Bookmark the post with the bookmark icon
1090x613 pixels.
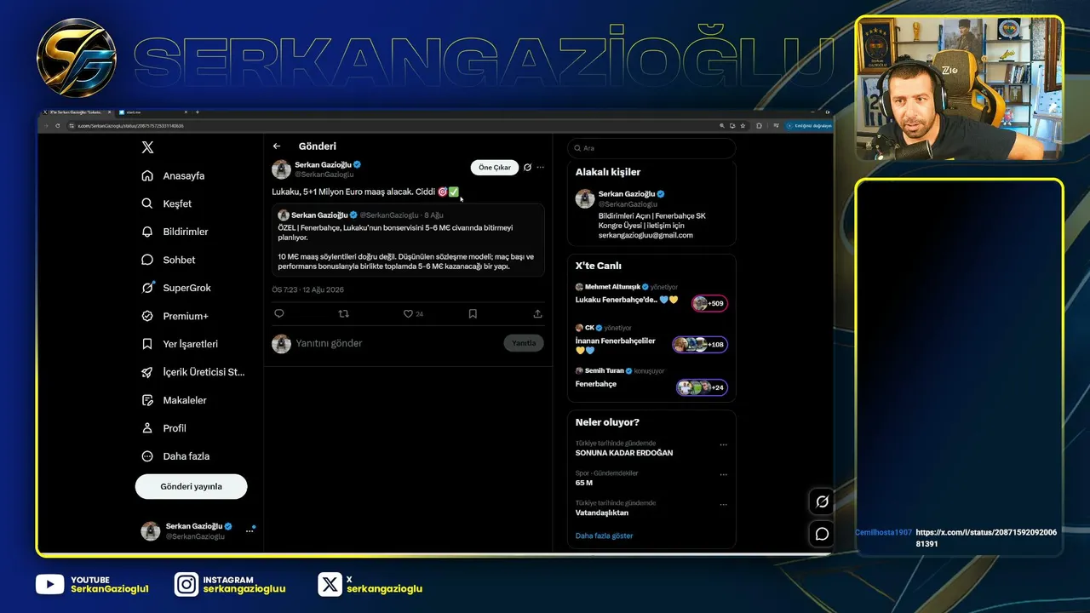(x=473, y=313)
